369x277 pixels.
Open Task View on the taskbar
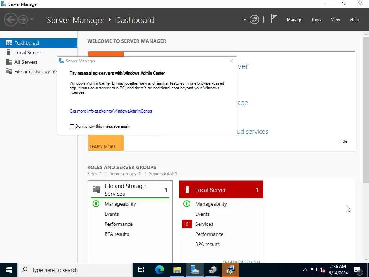pos(141,270)
